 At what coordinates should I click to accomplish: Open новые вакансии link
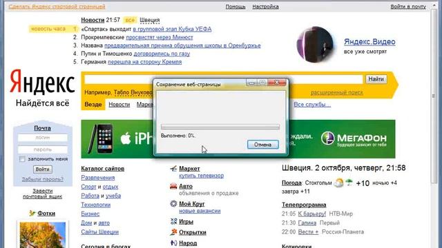[200, 211]
